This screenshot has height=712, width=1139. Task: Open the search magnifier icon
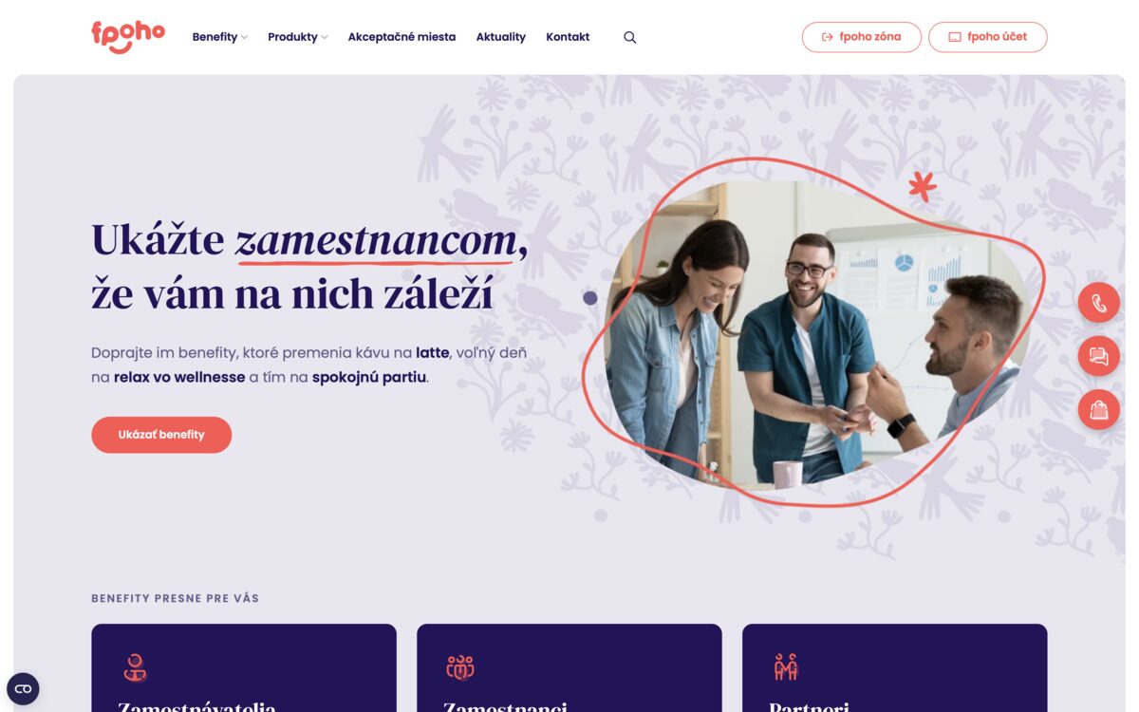629,37
